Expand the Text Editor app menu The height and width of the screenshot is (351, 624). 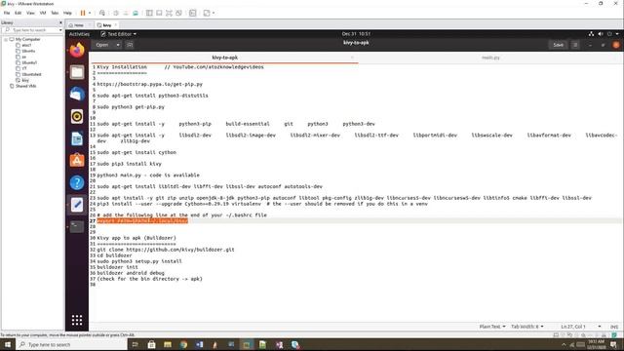tap(118, 34)
